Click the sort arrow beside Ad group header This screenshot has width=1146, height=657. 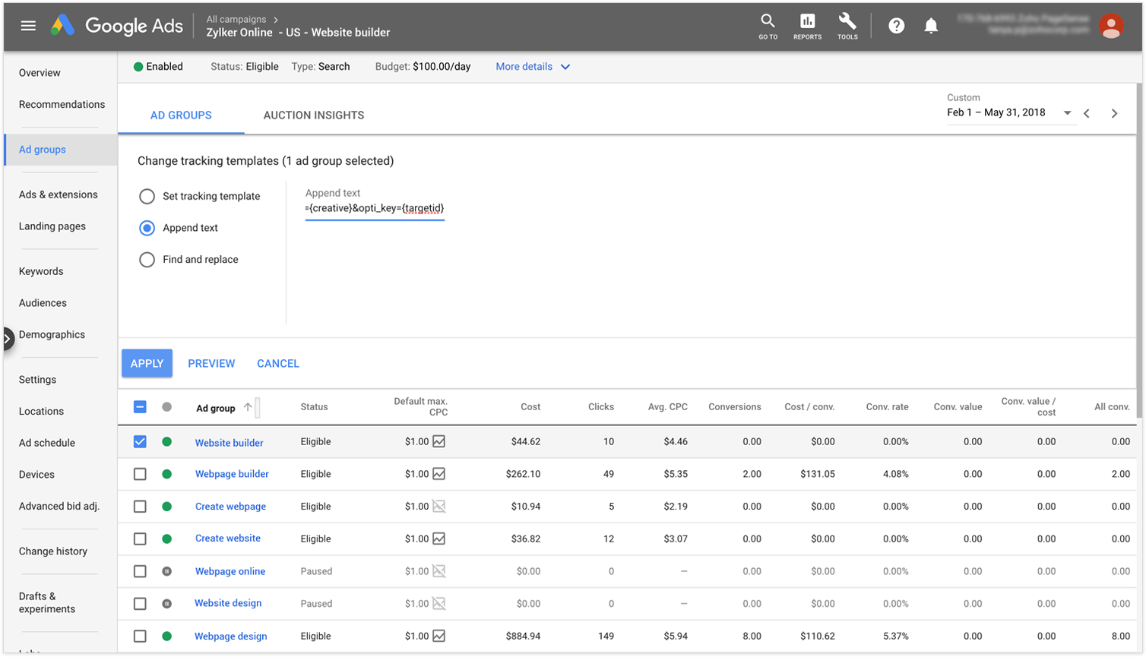coord(248,407)
